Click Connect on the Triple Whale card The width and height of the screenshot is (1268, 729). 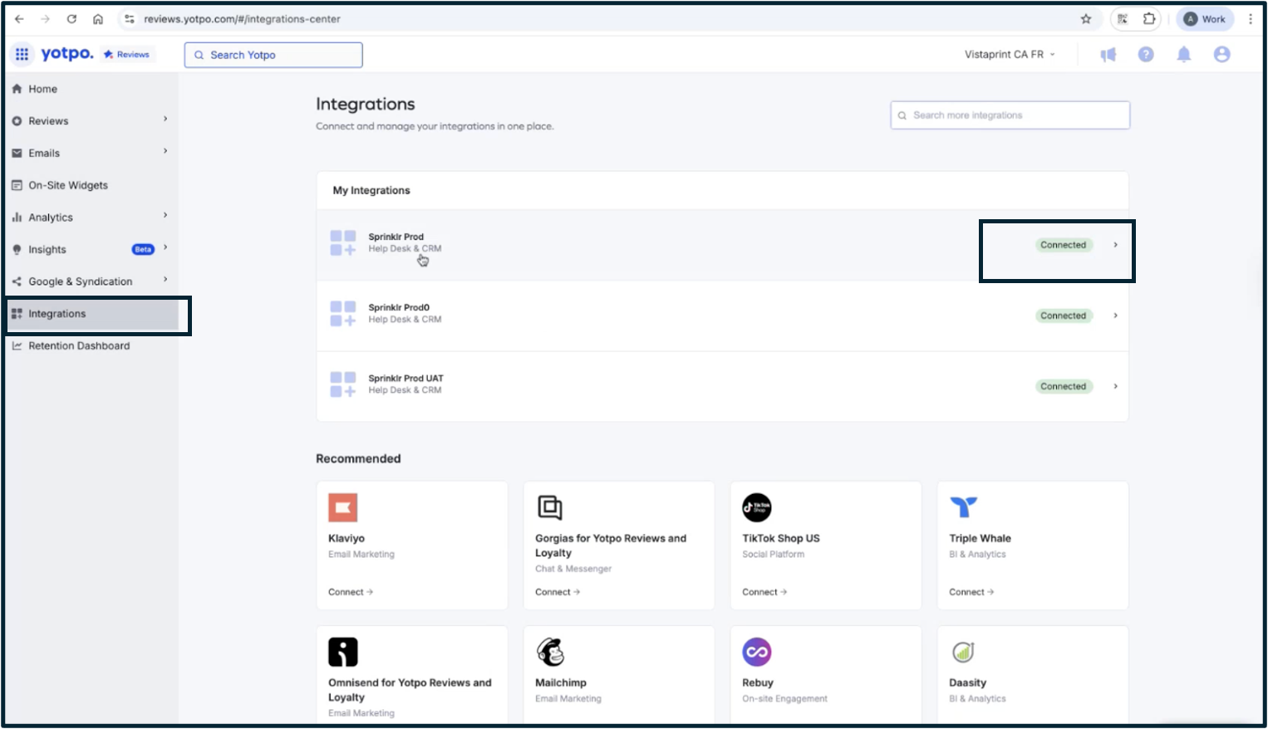(971, 592)
